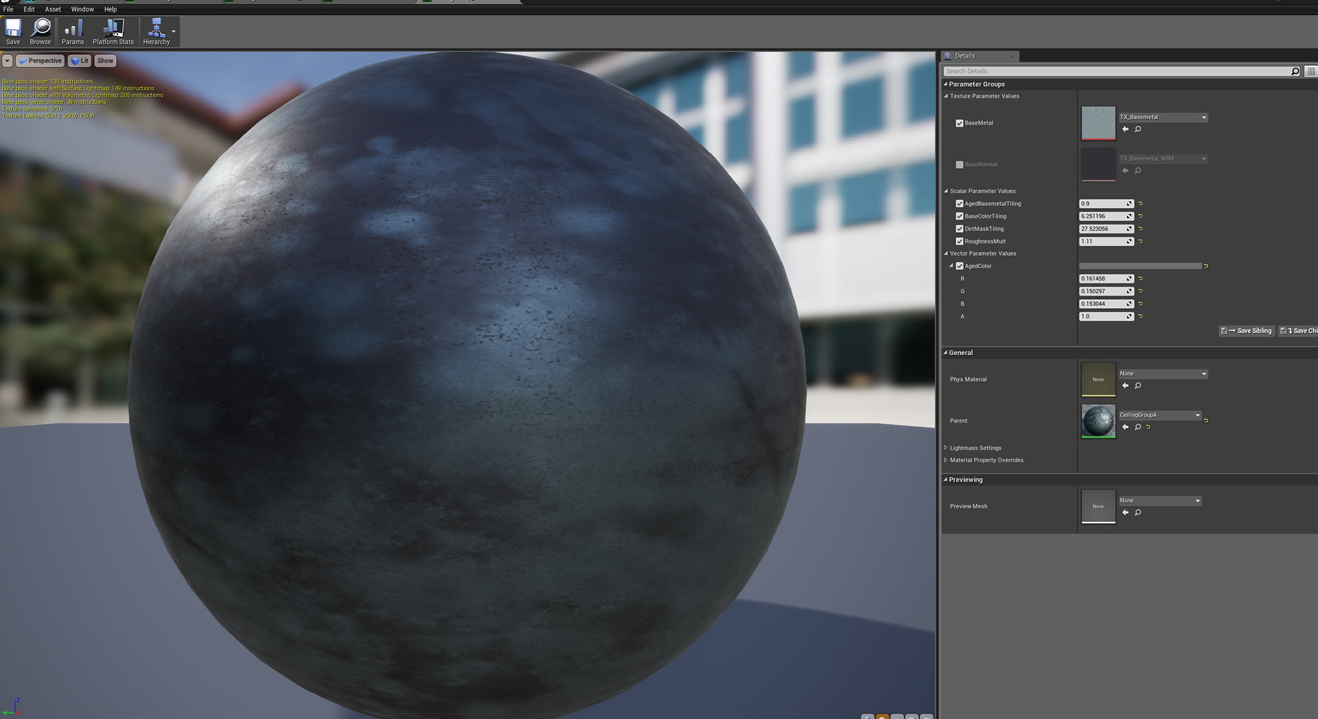Viewport: 1318px width, 719px height.
Task: Open the Edit menu
Action: pyautogui.click(x=29, y=10)
